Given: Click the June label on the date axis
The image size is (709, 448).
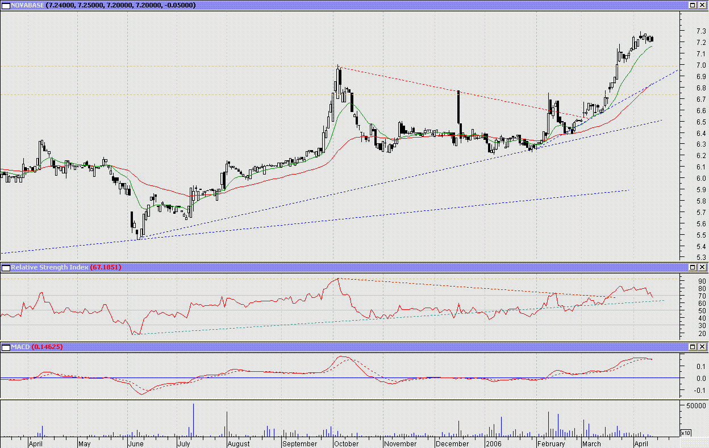Looking at the screenshot, I should point(136,444).
